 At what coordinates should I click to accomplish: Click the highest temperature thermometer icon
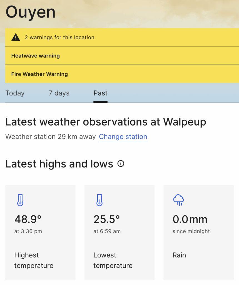click(x=20, y=200)
